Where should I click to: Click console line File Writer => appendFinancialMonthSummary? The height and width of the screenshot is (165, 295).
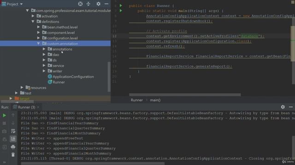(66, 154)
